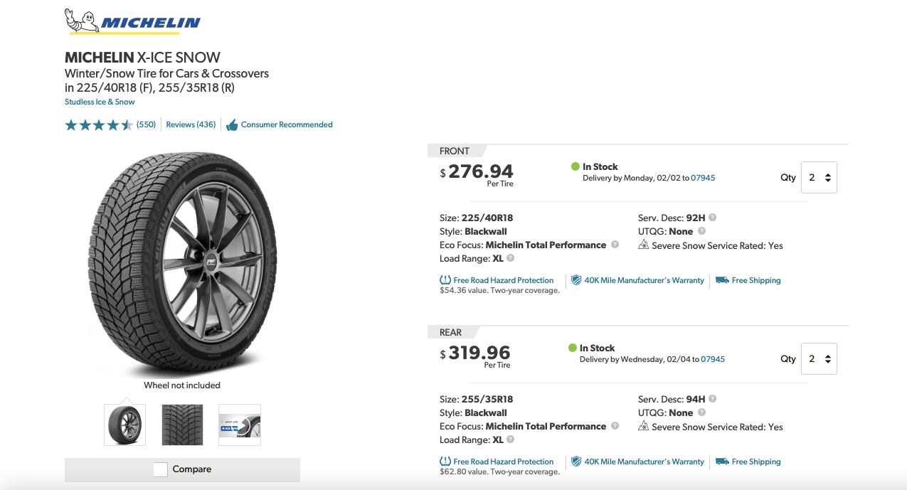Screen dimensions: 907x490
Task: Open the rear tire Free Road Hazard Protection link
Action: (504, 461)
